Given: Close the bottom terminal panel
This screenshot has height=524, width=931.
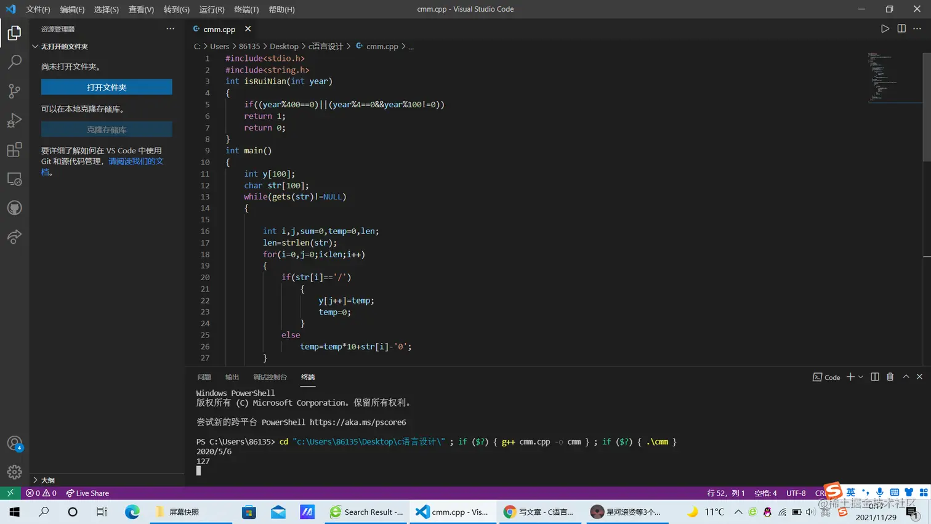Looking at the screenshot, I should coord(919,377).
